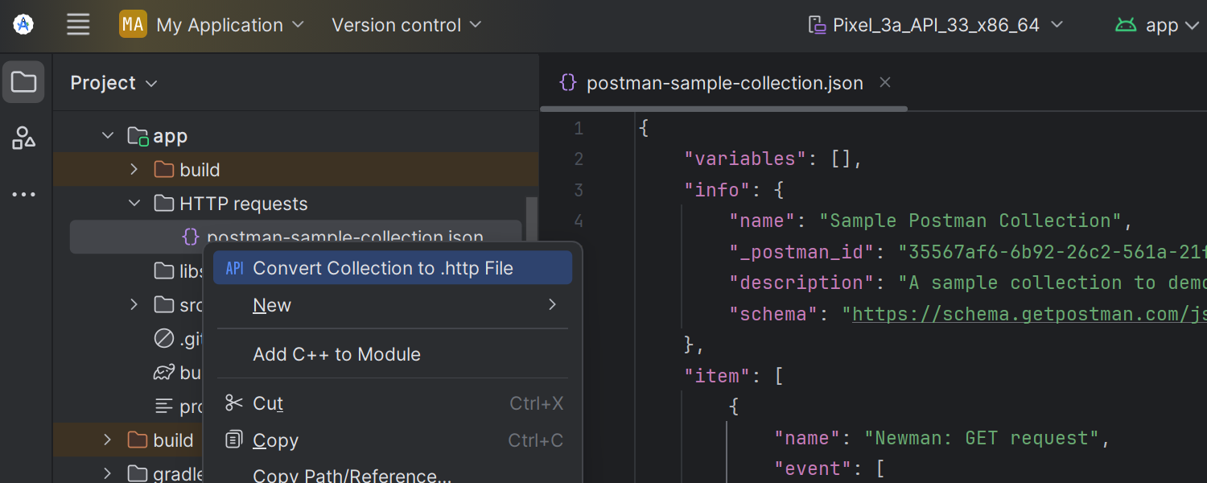Click the "info" key in the editor
The image size is (1207, 483).
[x=717, y=190]
